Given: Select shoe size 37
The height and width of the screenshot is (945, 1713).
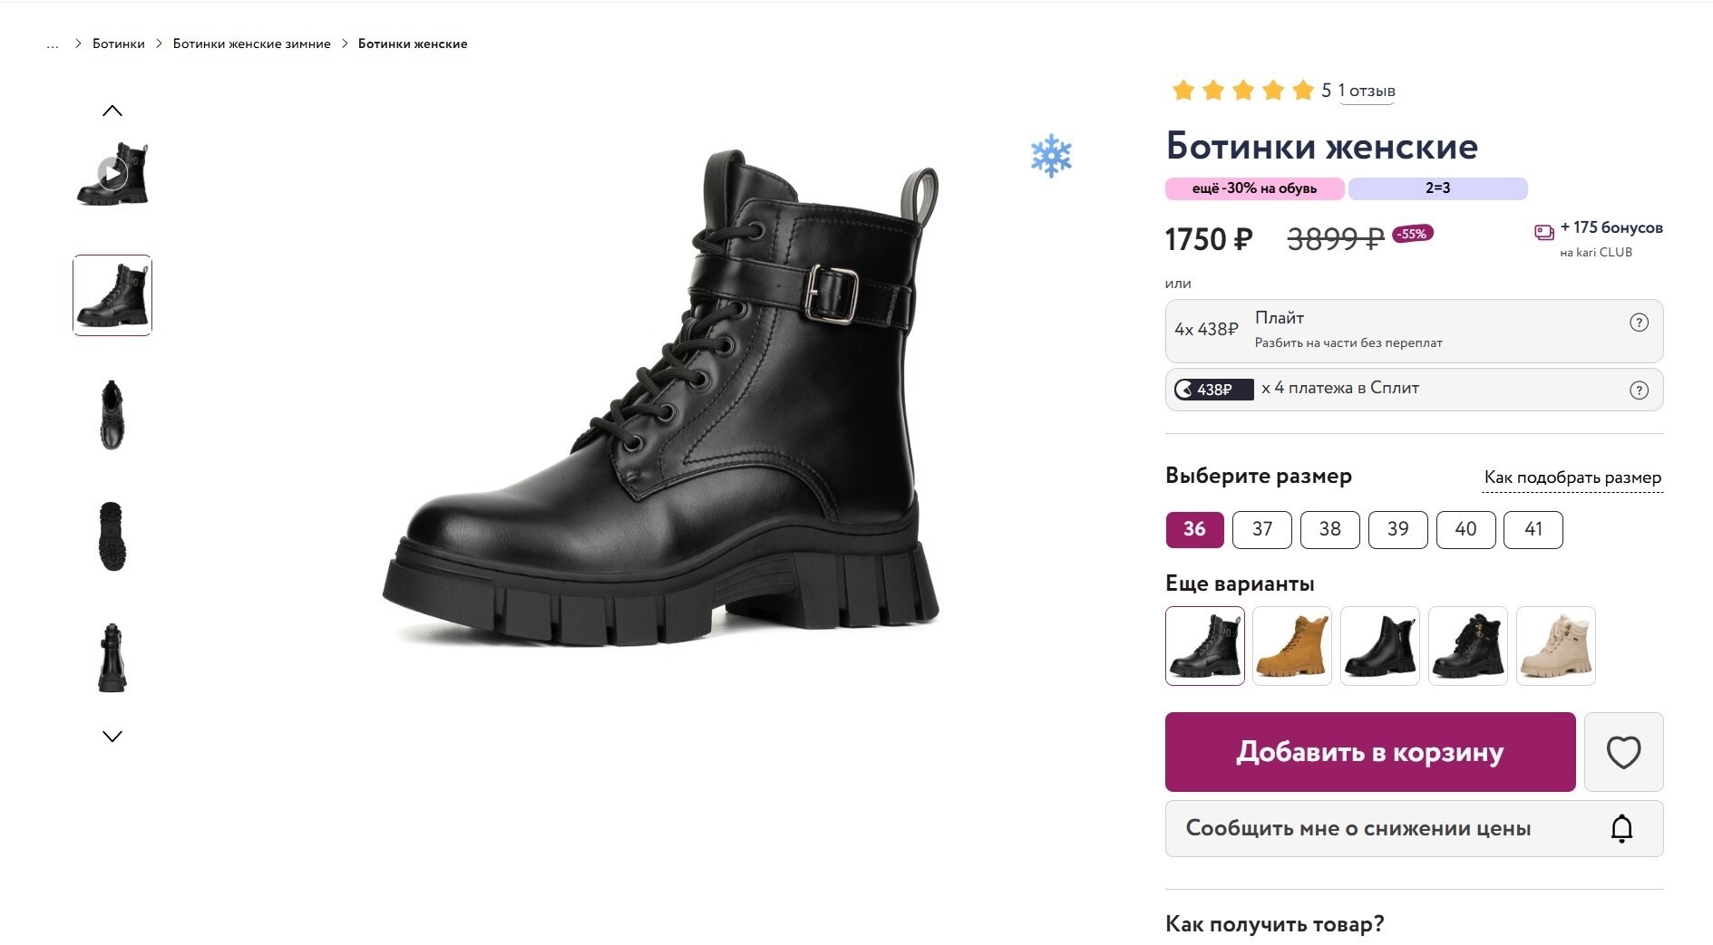Looking at the screenshot, I should [x=1262, y=529].
